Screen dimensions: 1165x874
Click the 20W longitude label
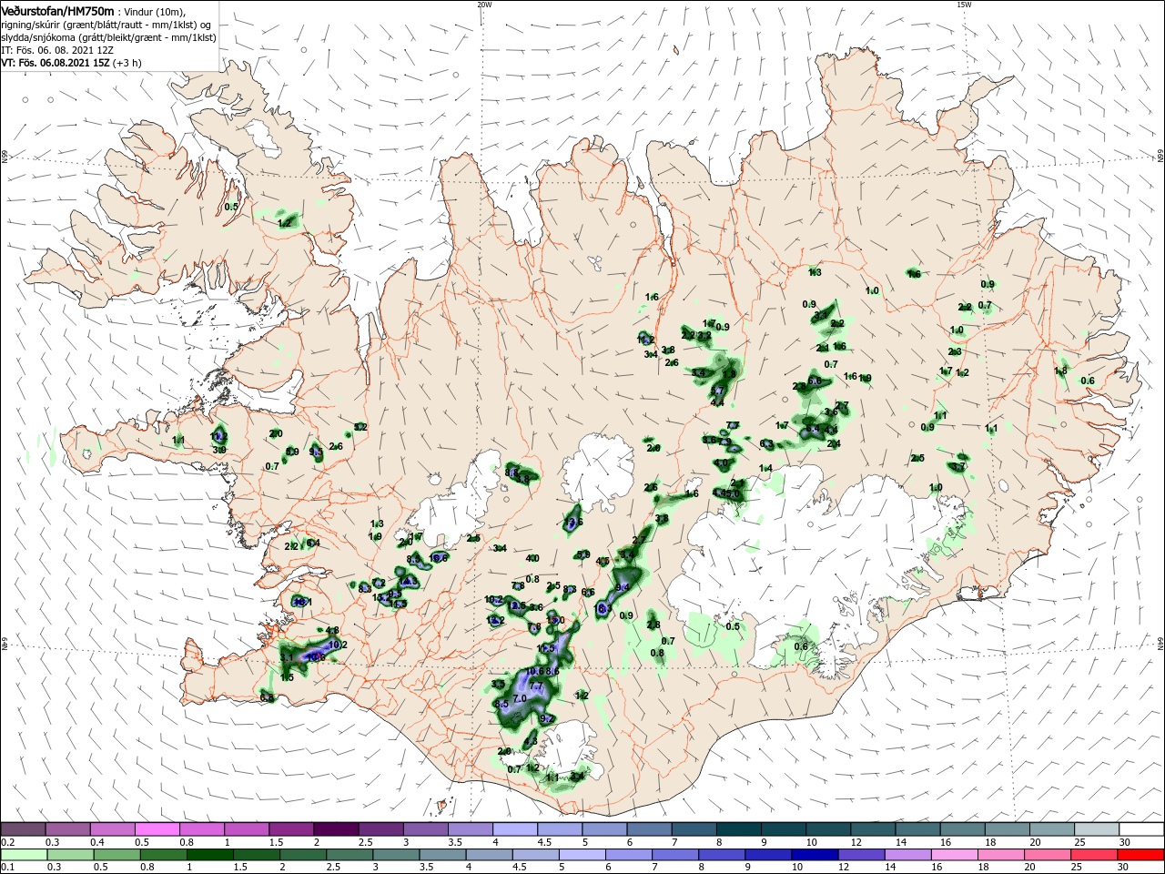coord(484,4)
